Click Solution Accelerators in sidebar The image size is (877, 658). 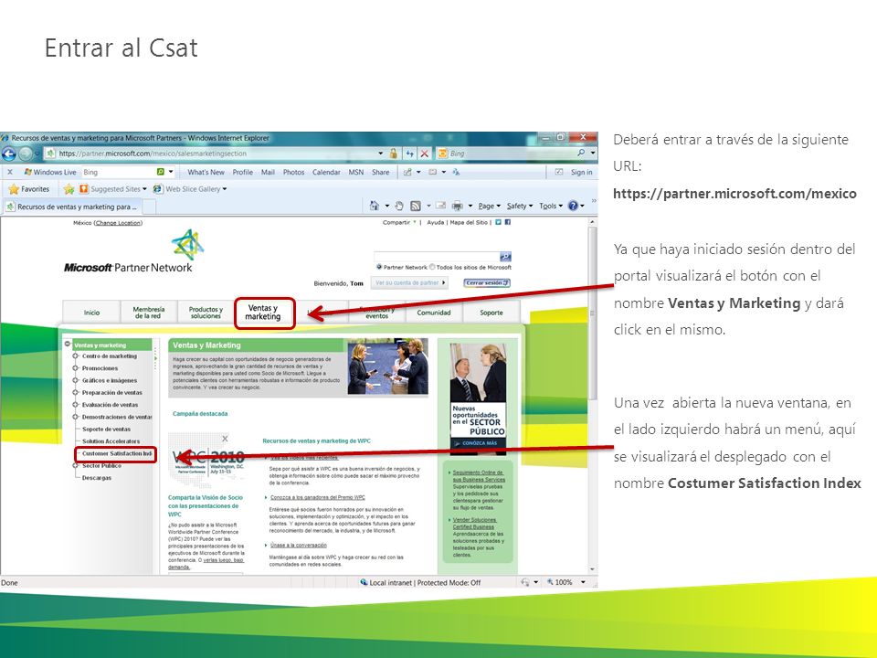(111, 441)
